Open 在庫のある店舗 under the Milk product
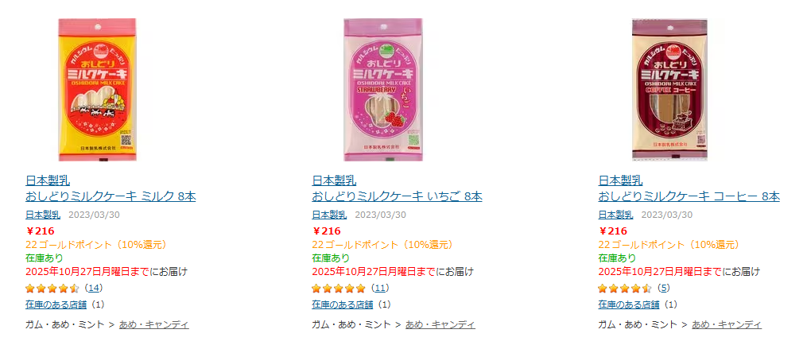 [56, 304]
